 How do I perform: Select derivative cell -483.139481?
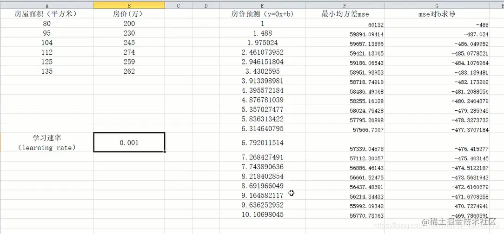437,71
